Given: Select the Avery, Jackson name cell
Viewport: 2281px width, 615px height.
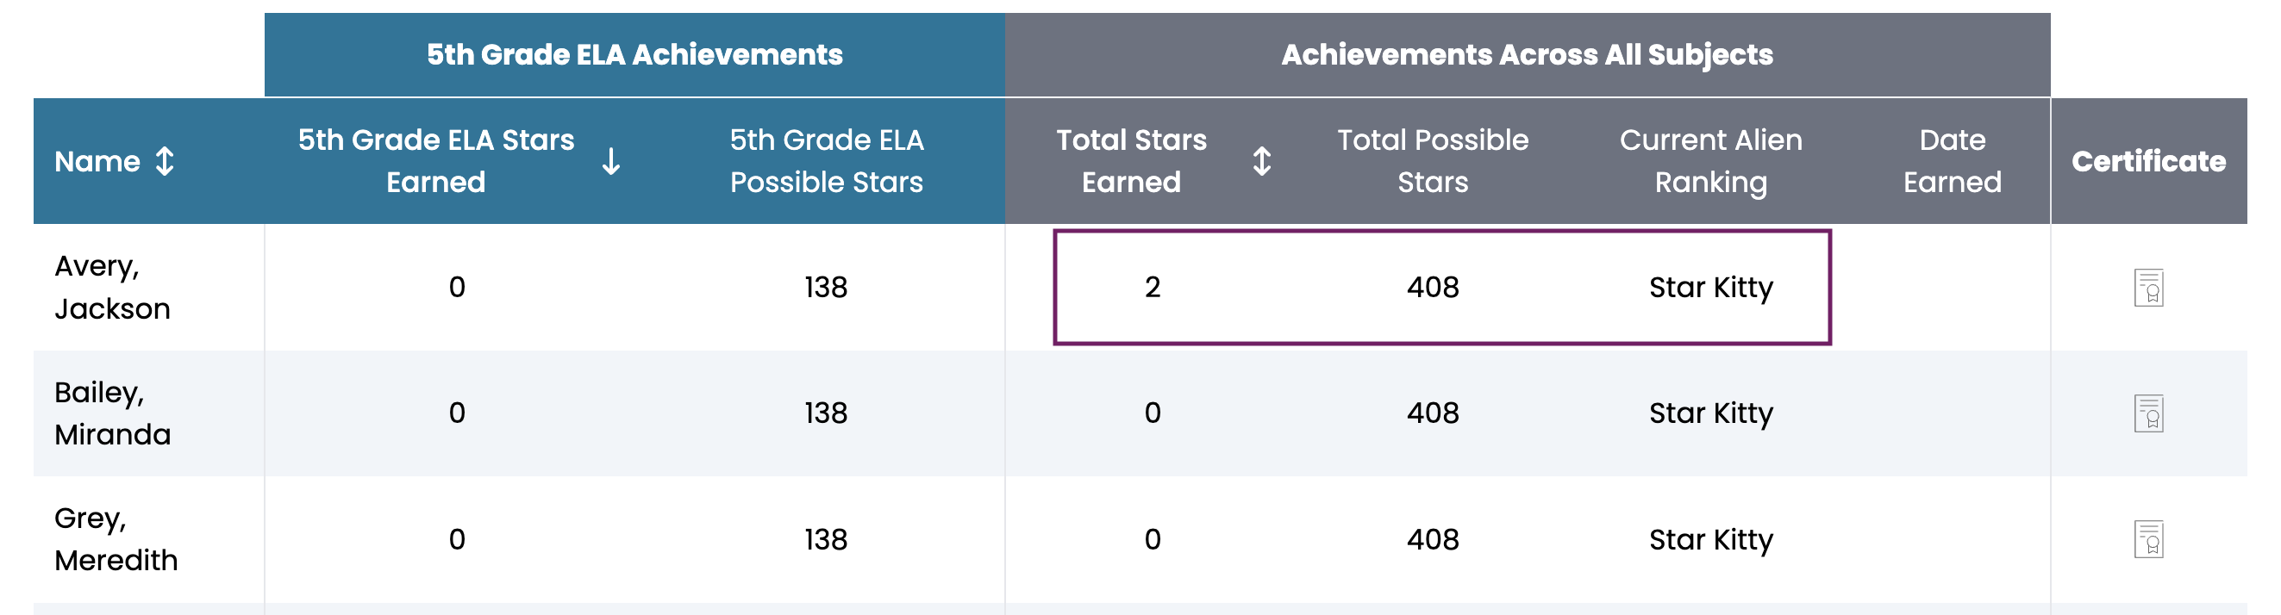Looking at the screenshot, I should 112,287.
